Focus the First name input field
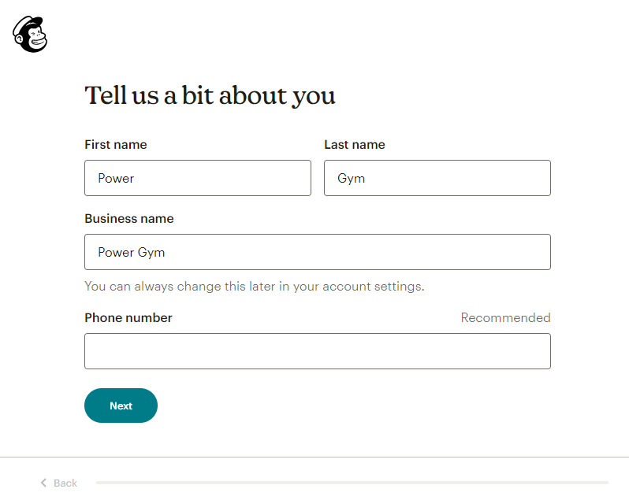The image size is (629, 500). coord(198,178)
